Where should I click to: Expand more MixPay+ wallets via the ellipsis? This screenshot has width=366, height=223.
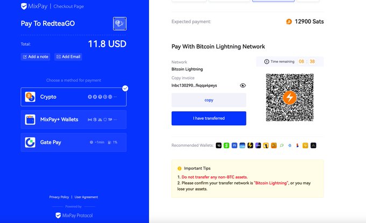(x=115, y=119)
